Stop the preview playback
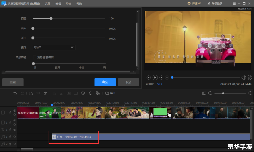254x152 pixels. 167,78
